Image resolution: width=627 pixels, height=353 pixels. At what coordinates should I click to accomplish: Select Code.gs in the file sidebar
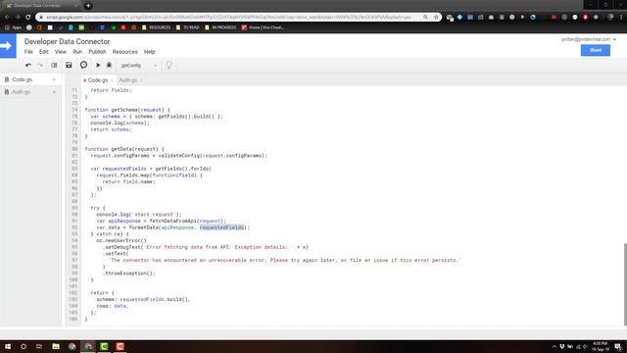22,79
